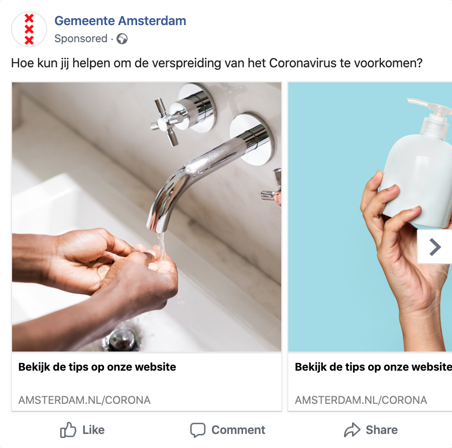
Task: Click the Sponsored label under the page name
Action: click(81, 38)
